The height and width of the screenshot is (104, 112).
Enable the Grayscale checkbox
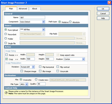point(58,71)
